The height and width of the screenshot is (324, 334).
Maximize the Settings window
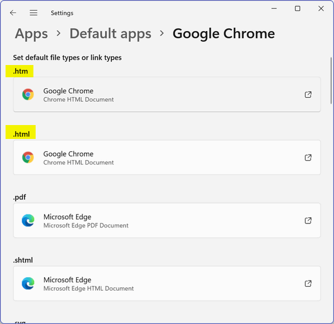(x=298, y=8)
